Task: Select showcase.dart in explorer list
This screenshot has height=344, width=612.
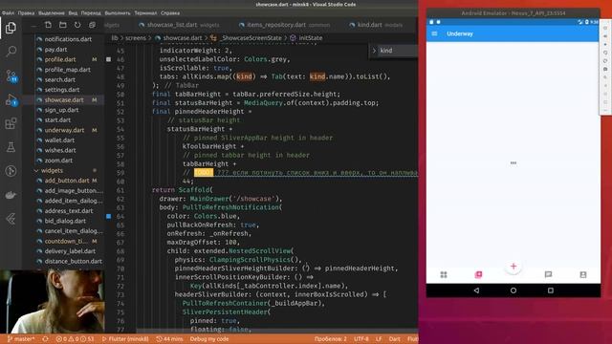Action: click(64, 100)
